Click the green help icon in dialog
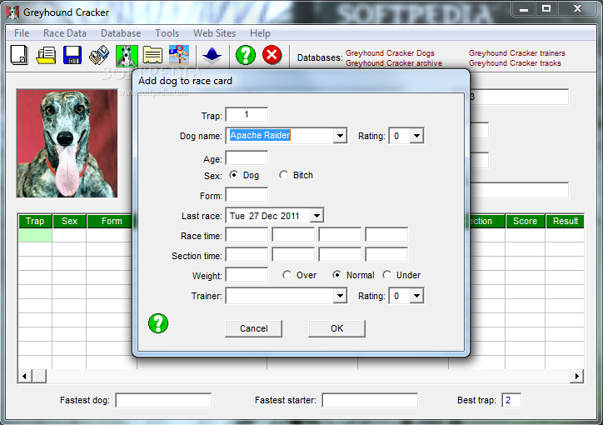This screenshot has width=603, height=425. (x=158, y=323)
